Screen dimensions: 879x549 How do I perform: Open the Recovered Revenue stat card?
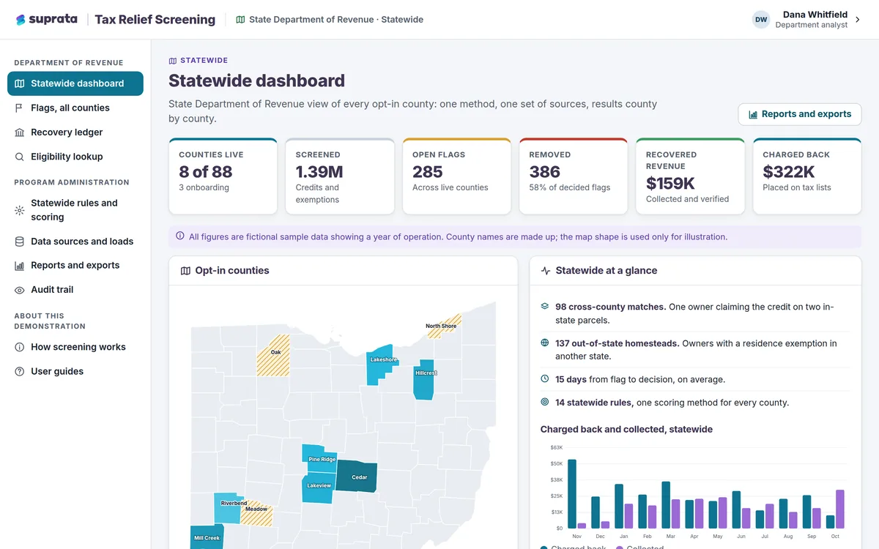point(690,176)
